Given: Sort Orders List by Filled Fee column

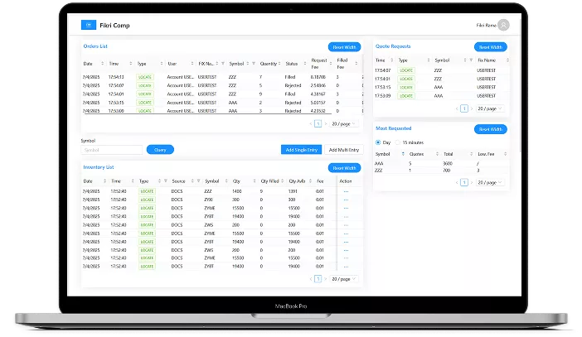Looking at the screenshot, I should 356,64.
